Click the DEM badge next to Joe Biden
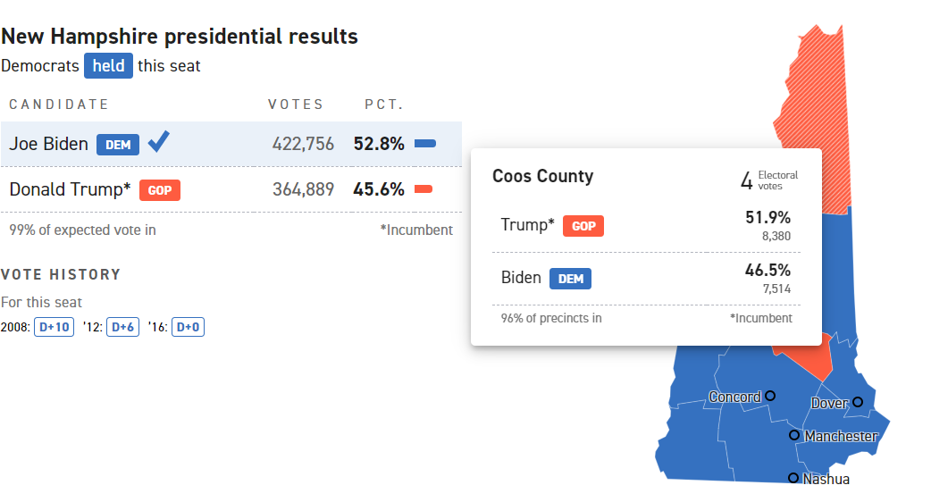The height and width of the screenshot is (502, 931). (118, 145)
